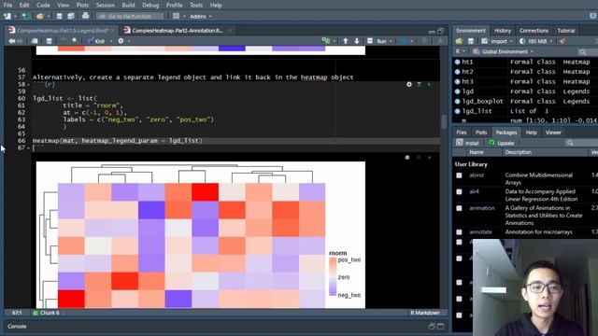Viewport: 598px width, 336px height.
Task: Go back to previous source location
Action: [x=12, y=41]
